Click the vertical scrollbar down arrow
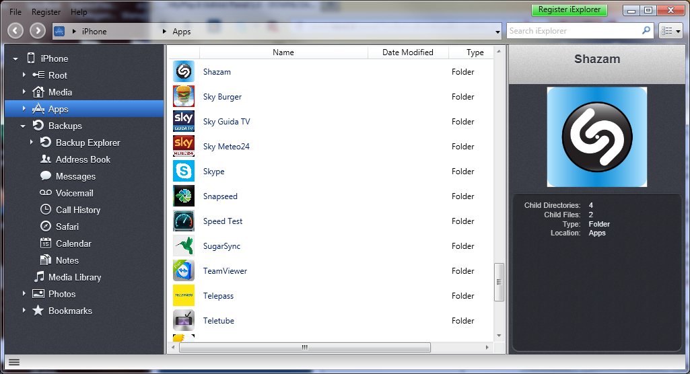Viewport: 690px width, 374px height. coord(499,336)
